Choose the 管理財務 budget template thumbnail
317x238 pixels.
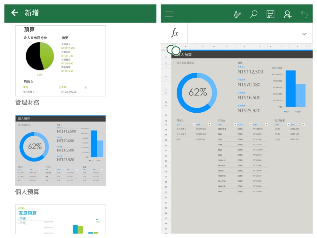coord(61,61)
